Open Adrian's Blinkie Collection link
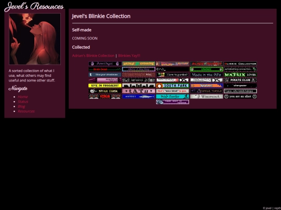Image resolution: width=281 pixels, height=210 pixels. (93, 55)
